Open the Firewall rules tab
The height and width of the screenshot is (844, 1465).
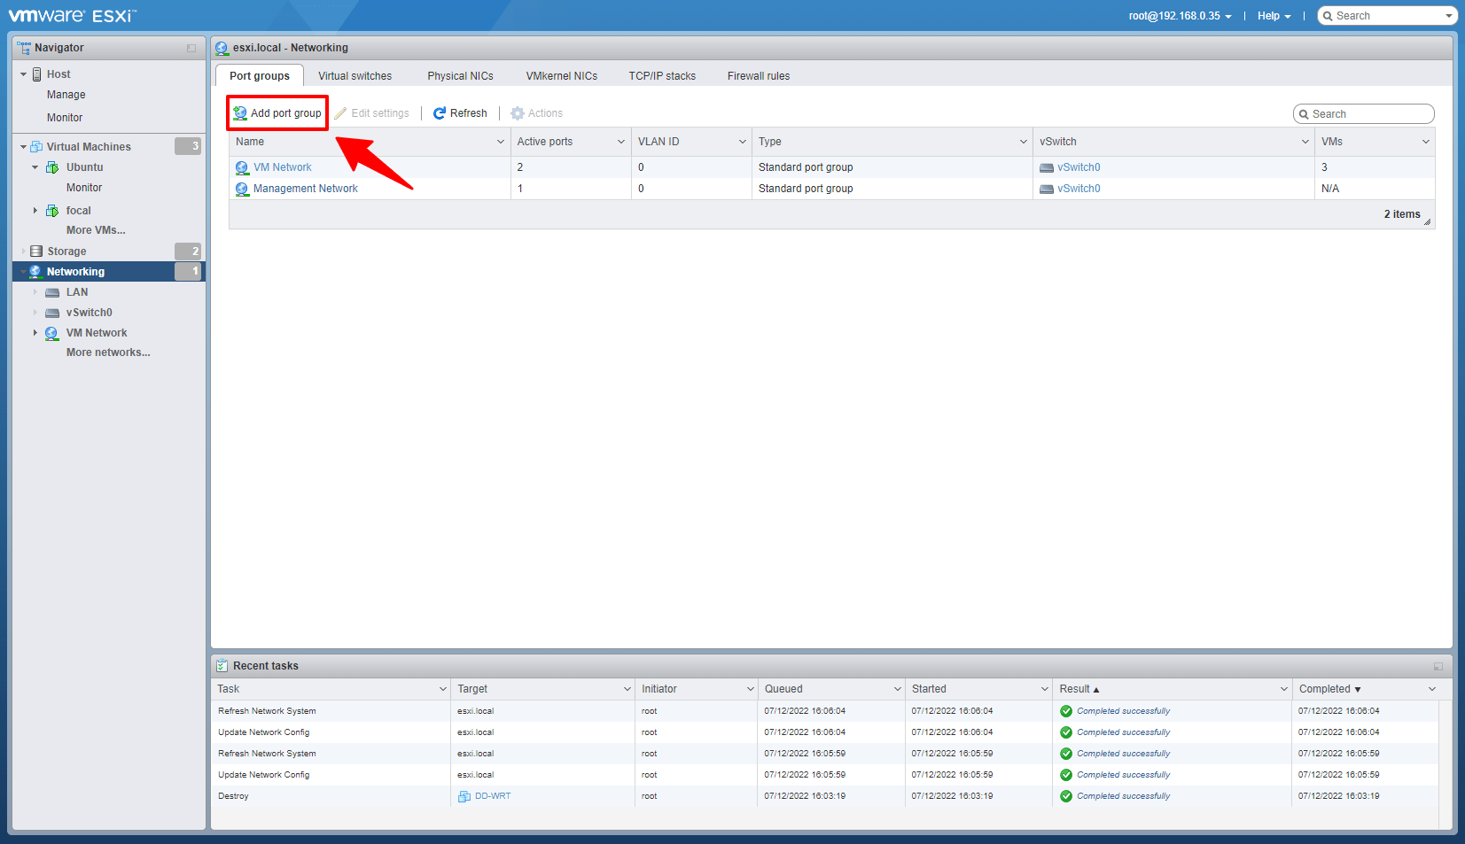click(x=758, y=76)
